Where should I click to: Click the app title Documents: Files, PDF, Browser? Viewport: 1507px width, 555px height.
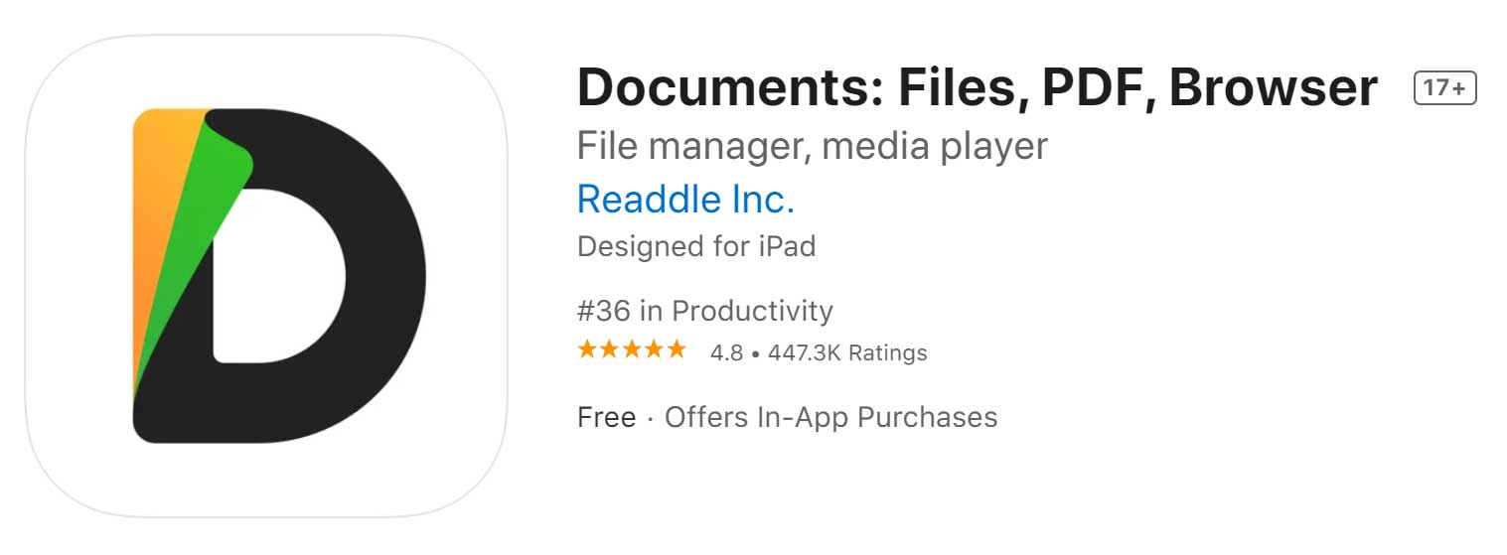[x=977, y=88]
